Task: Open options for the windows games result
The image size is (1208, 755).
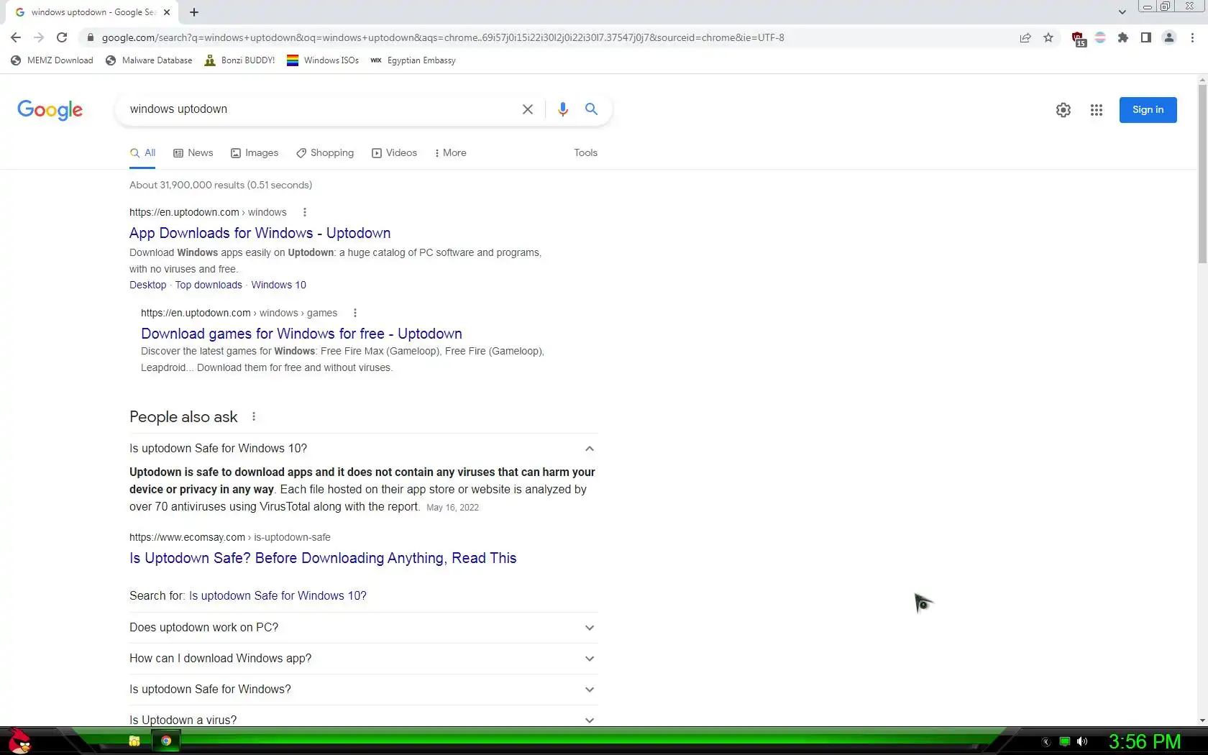Action: [x=355, y=313]
